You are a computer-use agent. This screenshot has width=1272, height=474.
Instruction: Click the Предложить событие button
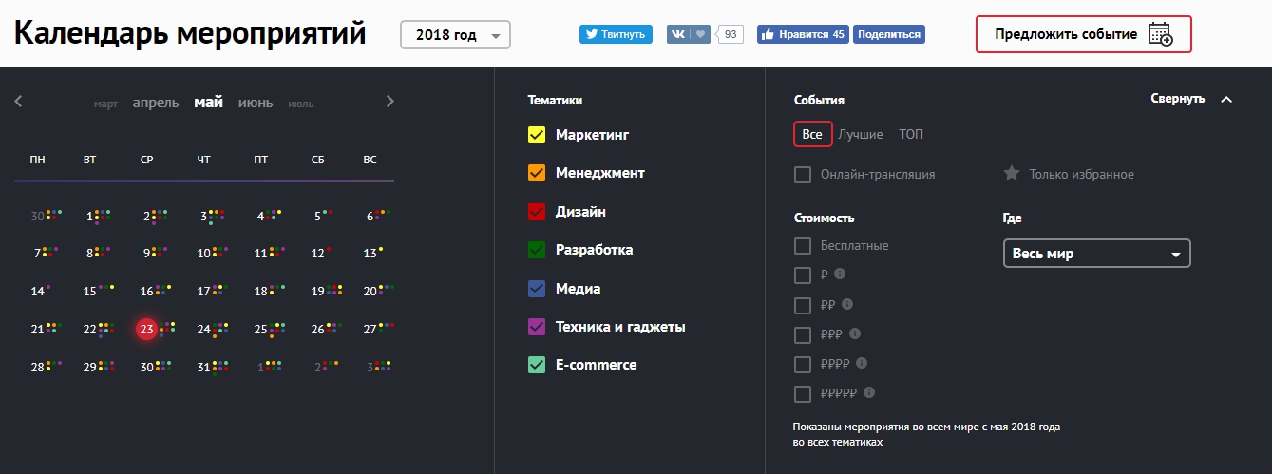(1083, 34)
